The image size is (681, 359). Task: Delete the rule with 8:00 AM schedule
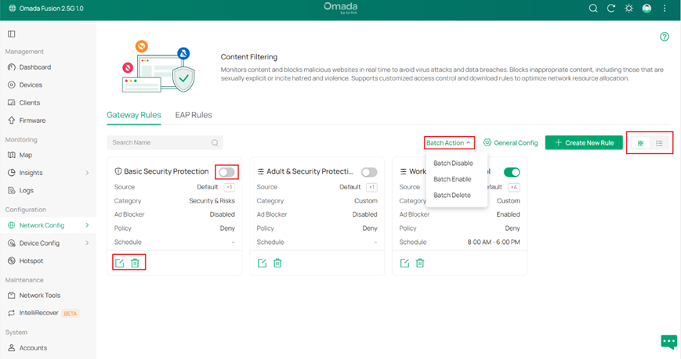tap(420, 263)
